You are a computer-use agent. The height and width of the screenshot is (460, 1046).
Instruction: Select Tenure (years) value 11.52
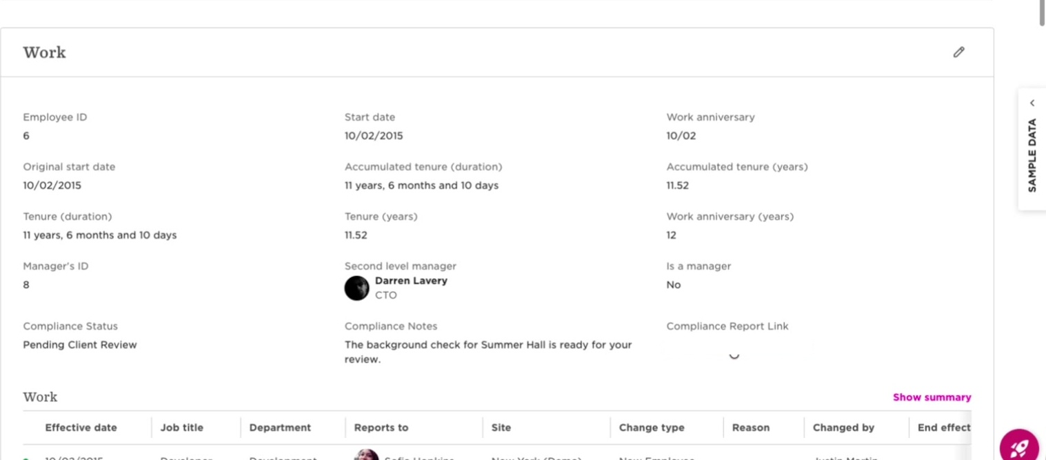point(356,235)
